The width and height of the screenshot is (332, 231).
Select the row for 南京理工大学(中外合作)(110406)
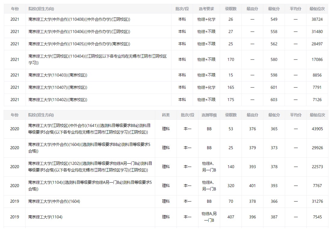coord(166,32)
